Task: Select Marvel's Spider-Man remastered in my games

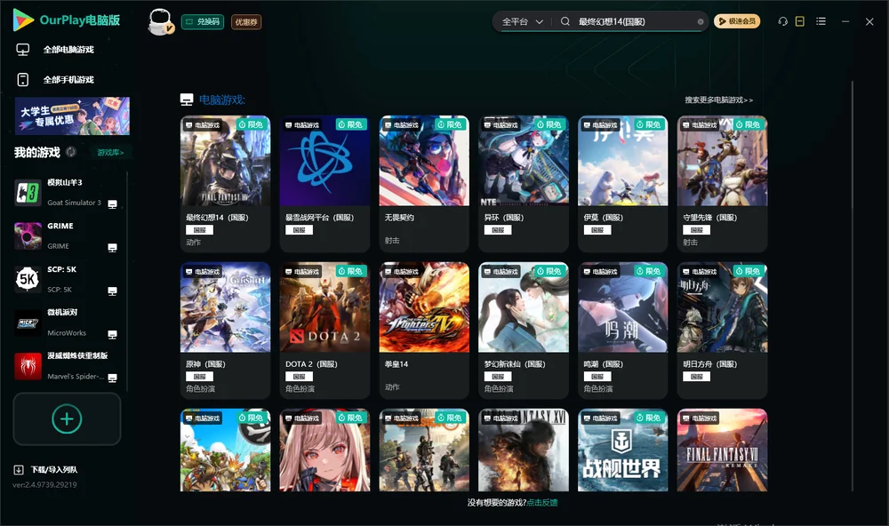Action: pos(66,366)
